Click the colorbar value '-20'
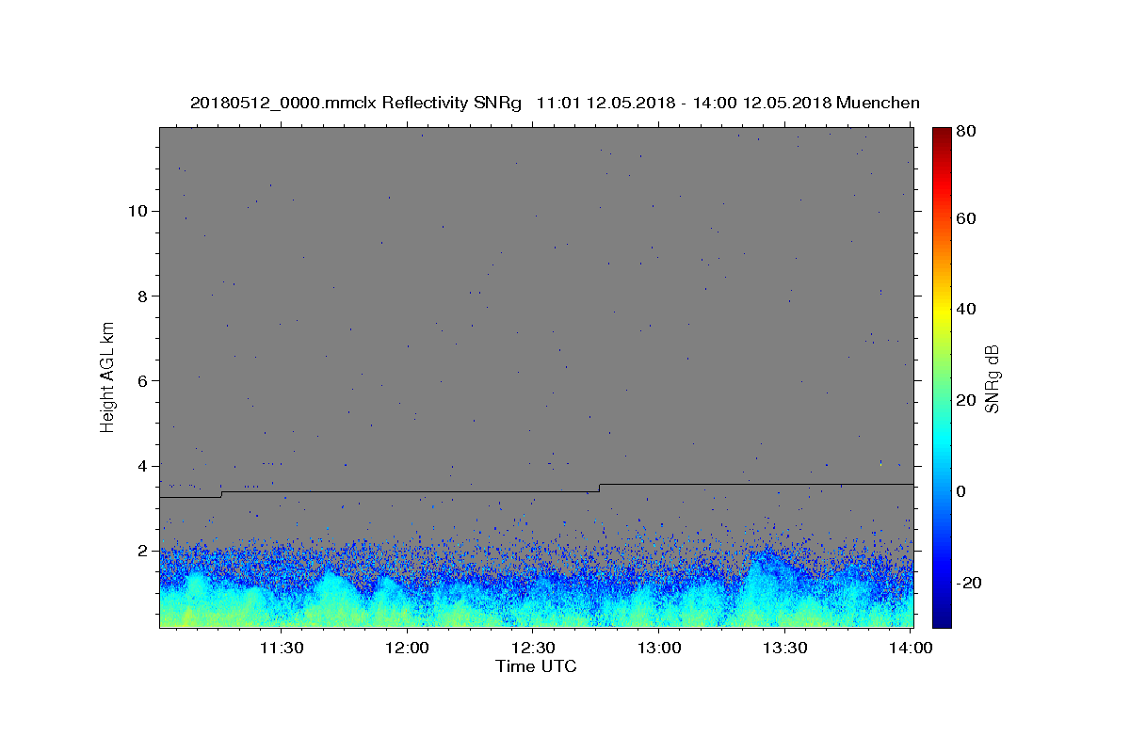This screenshot has width=1130, height=753. 970,583
